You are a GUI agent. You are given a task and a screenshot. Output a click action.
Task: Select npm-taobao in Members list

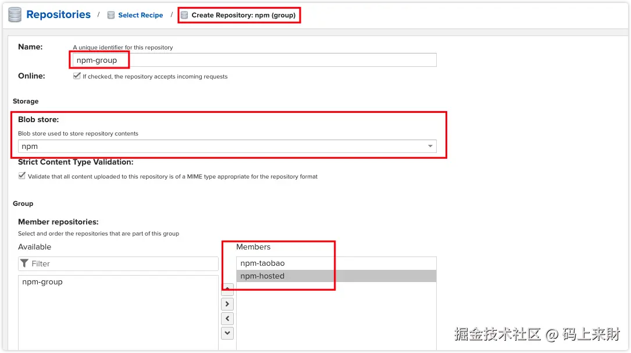[x=336, y=263]
